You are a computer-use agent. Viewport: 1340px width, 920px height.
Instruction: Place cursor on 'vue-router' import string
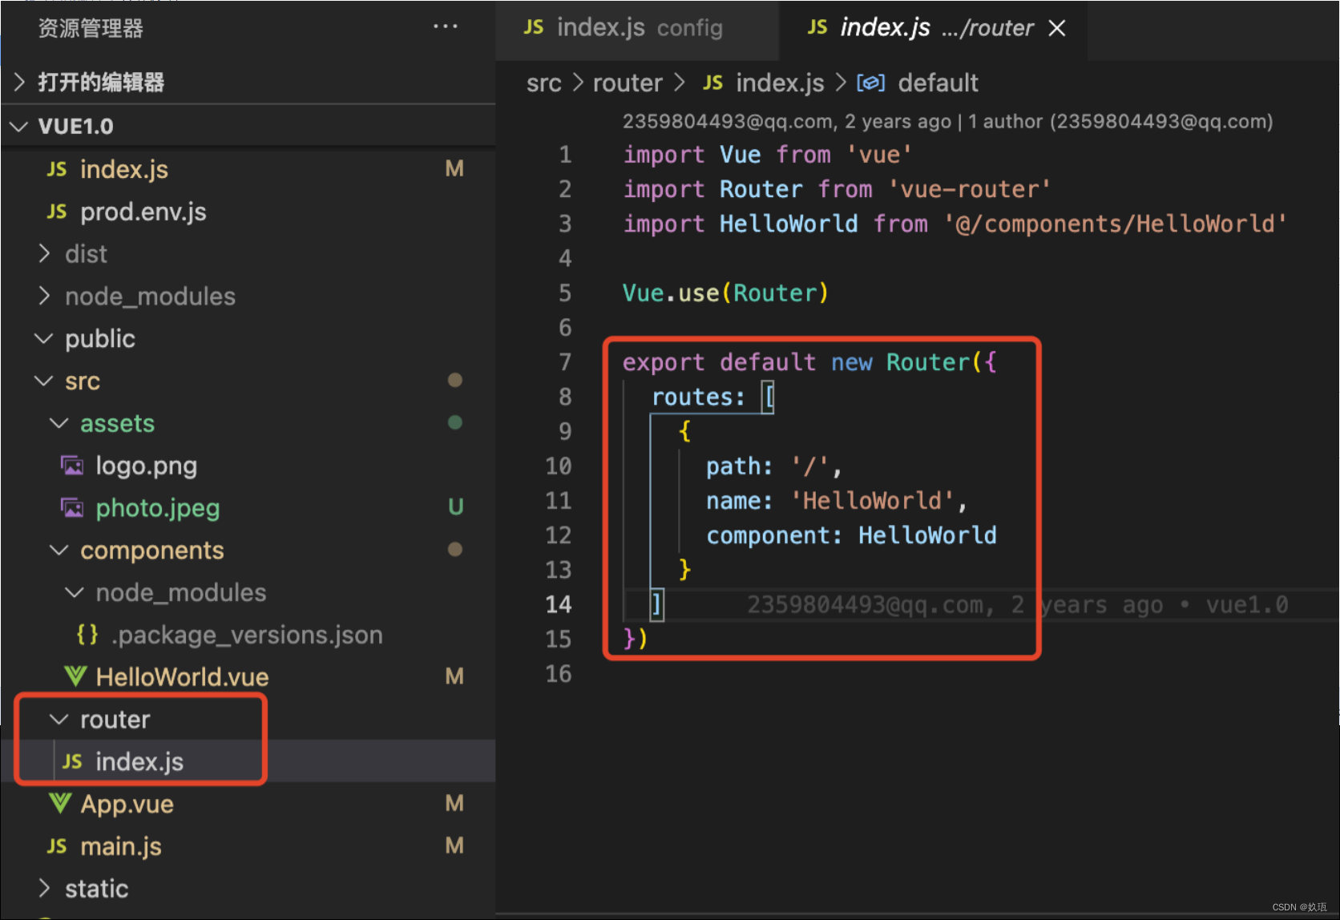(970, 189)
